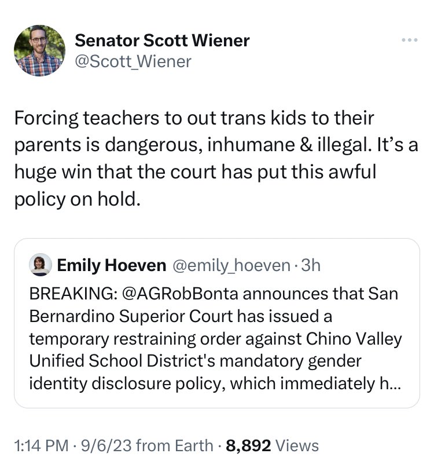434x468 pixels.
Task: Open the Senator Scott Wiener display name
Action: tap(163, 41)
